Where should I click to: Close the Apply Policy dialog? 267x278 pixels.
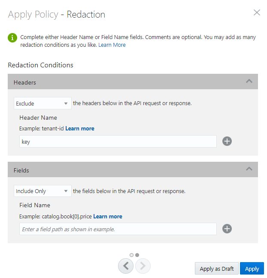pos(257,12)
